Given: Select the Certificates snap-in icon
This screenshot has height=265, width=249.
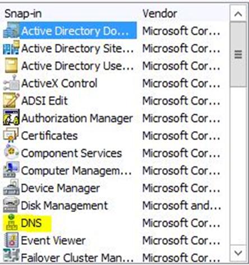Looking at the screenshot, I should [x=11, y=136].
